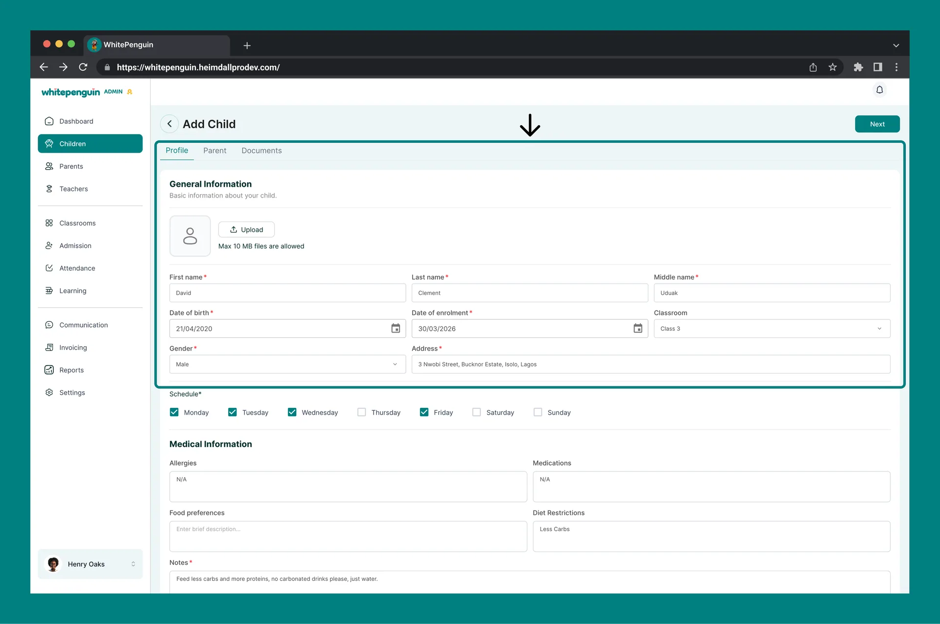
Task: Click the Notes text area
Action: click(530, 582)
